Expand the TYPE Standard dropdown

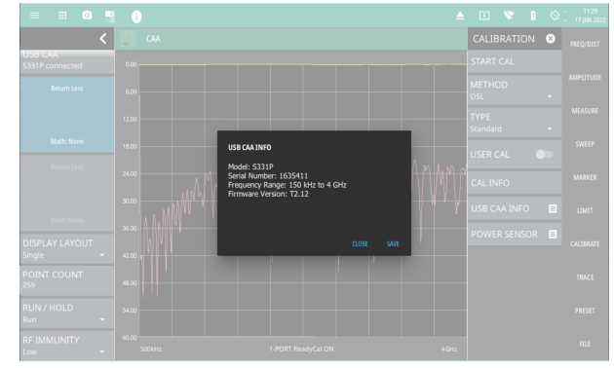click(515, 123)
